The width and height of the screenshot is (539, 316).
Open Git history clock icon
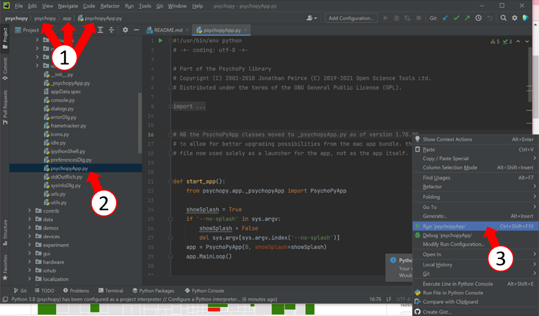478,18
